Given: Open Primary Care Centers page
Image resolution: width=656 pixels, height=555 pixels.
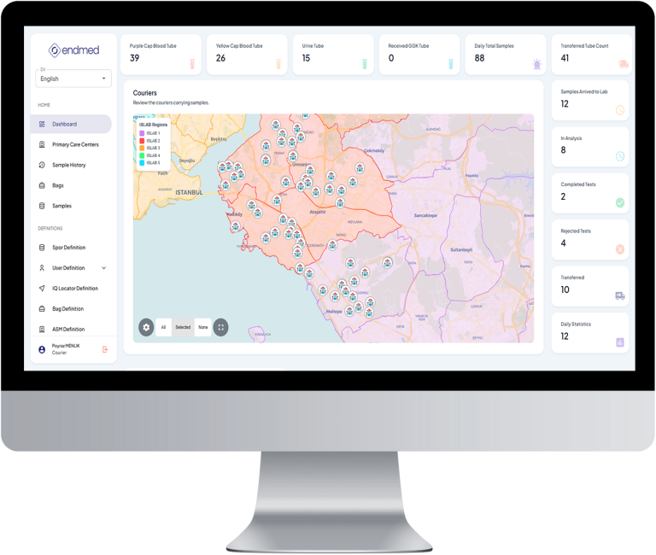Looking at the screenshot, I should tap(74, 144).
